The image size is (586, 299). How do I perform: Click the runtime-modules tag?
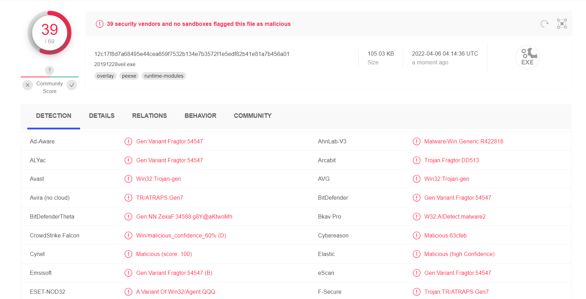click(164, 76)
